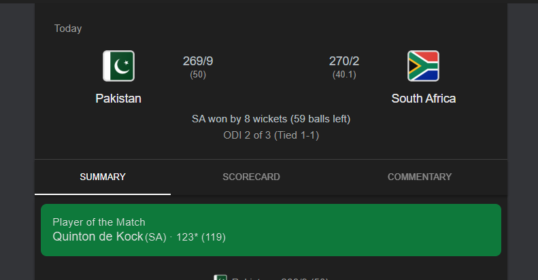Click Pakistan's overs count (50)

(198, 75)
